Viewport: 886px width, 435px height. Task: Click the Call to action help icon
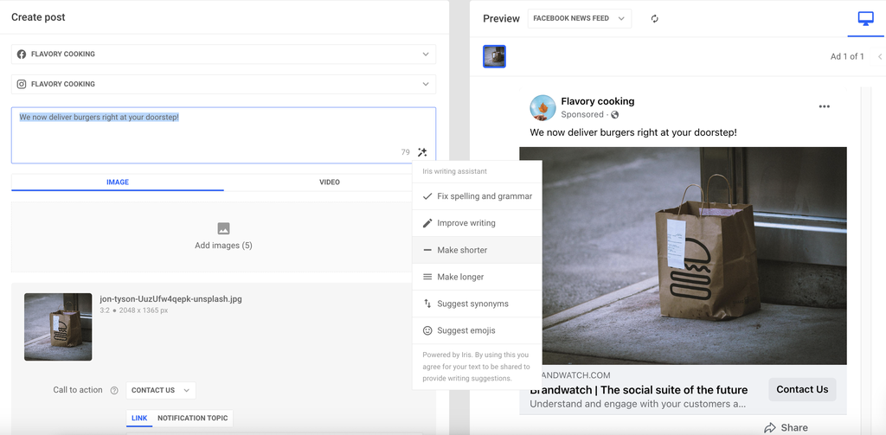pos(114,390)
